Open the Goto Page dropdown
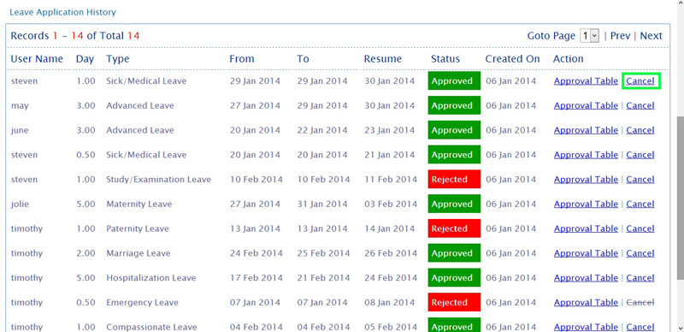Image resolution: width=684 pixels, height=332 pixels. coord(589,36)
